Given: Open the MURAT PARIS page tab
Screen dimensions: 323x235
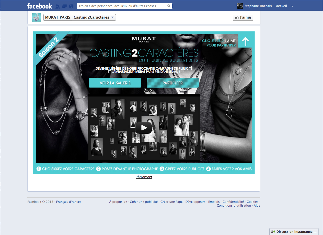Looking at the screenshot, I should click(58, 17).
